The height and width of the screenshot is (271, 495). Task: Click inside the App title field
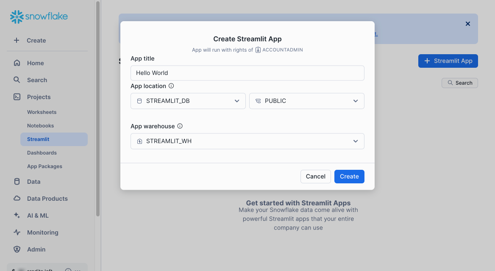pos(247,73)
